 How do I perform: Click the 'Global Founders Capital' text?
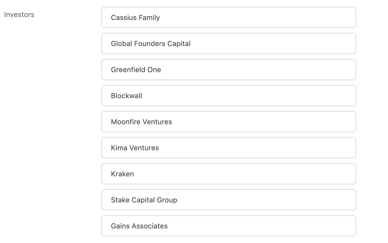tap(151, 44)
